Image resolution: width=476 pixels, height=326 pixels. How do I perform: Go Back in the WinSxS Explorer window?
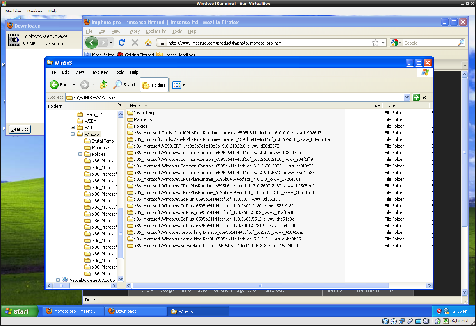[x=59, y=85]
